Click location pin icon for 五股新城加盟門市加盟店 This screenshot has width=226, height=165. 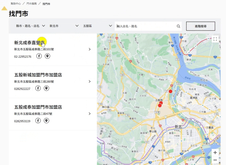[46, 88]
